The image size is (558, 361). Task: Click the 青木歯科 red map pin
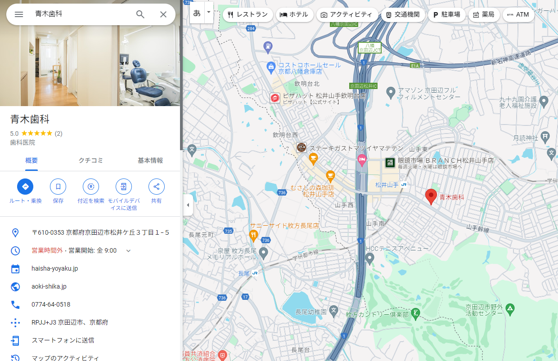[x=431, y=196]
